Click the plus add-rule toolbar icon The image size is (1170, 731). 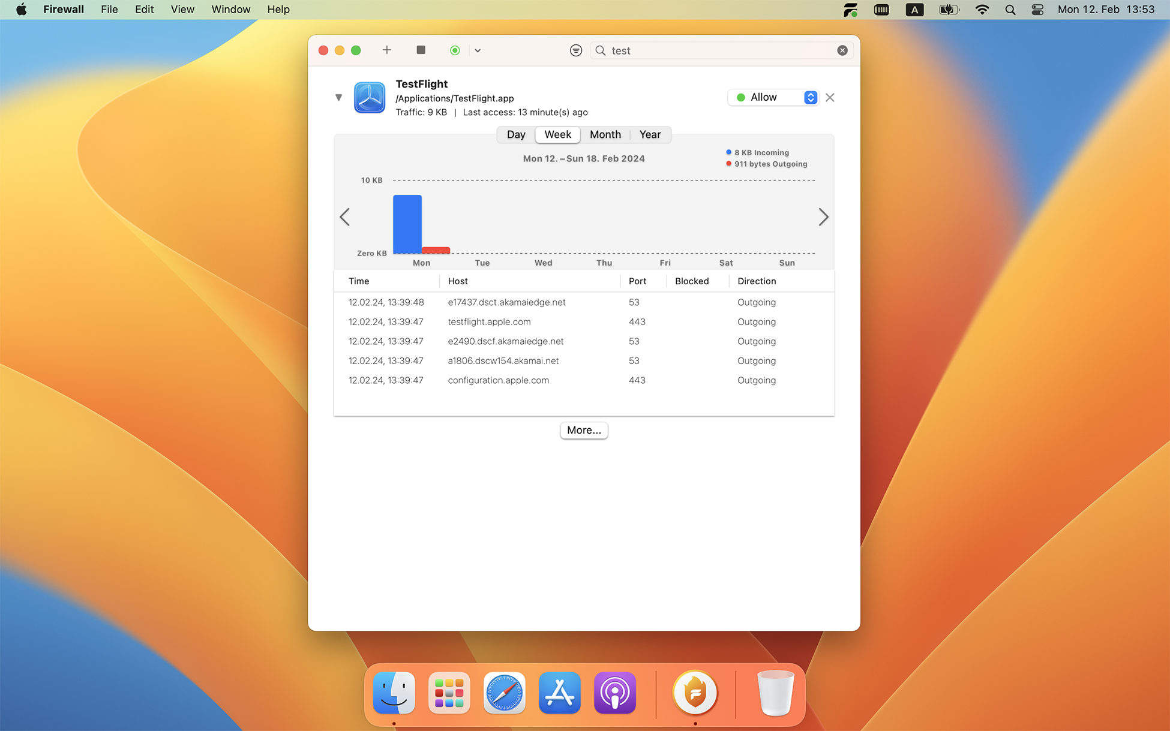[x=387, y=50]
